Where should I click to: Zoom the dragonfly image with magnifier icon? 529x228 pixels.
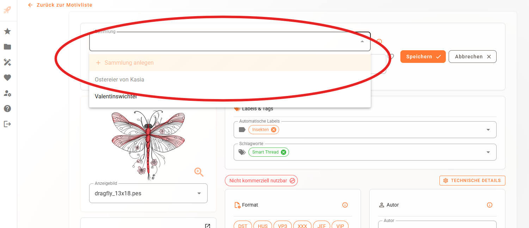(199, 172)
